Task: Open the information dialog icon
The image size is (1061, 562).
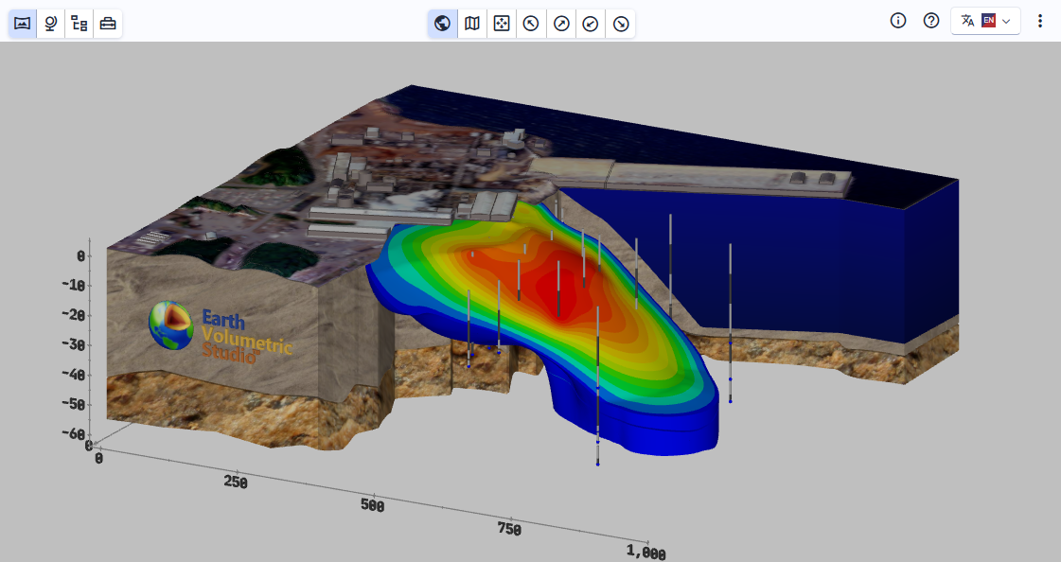Action: [x=897, y=20]
